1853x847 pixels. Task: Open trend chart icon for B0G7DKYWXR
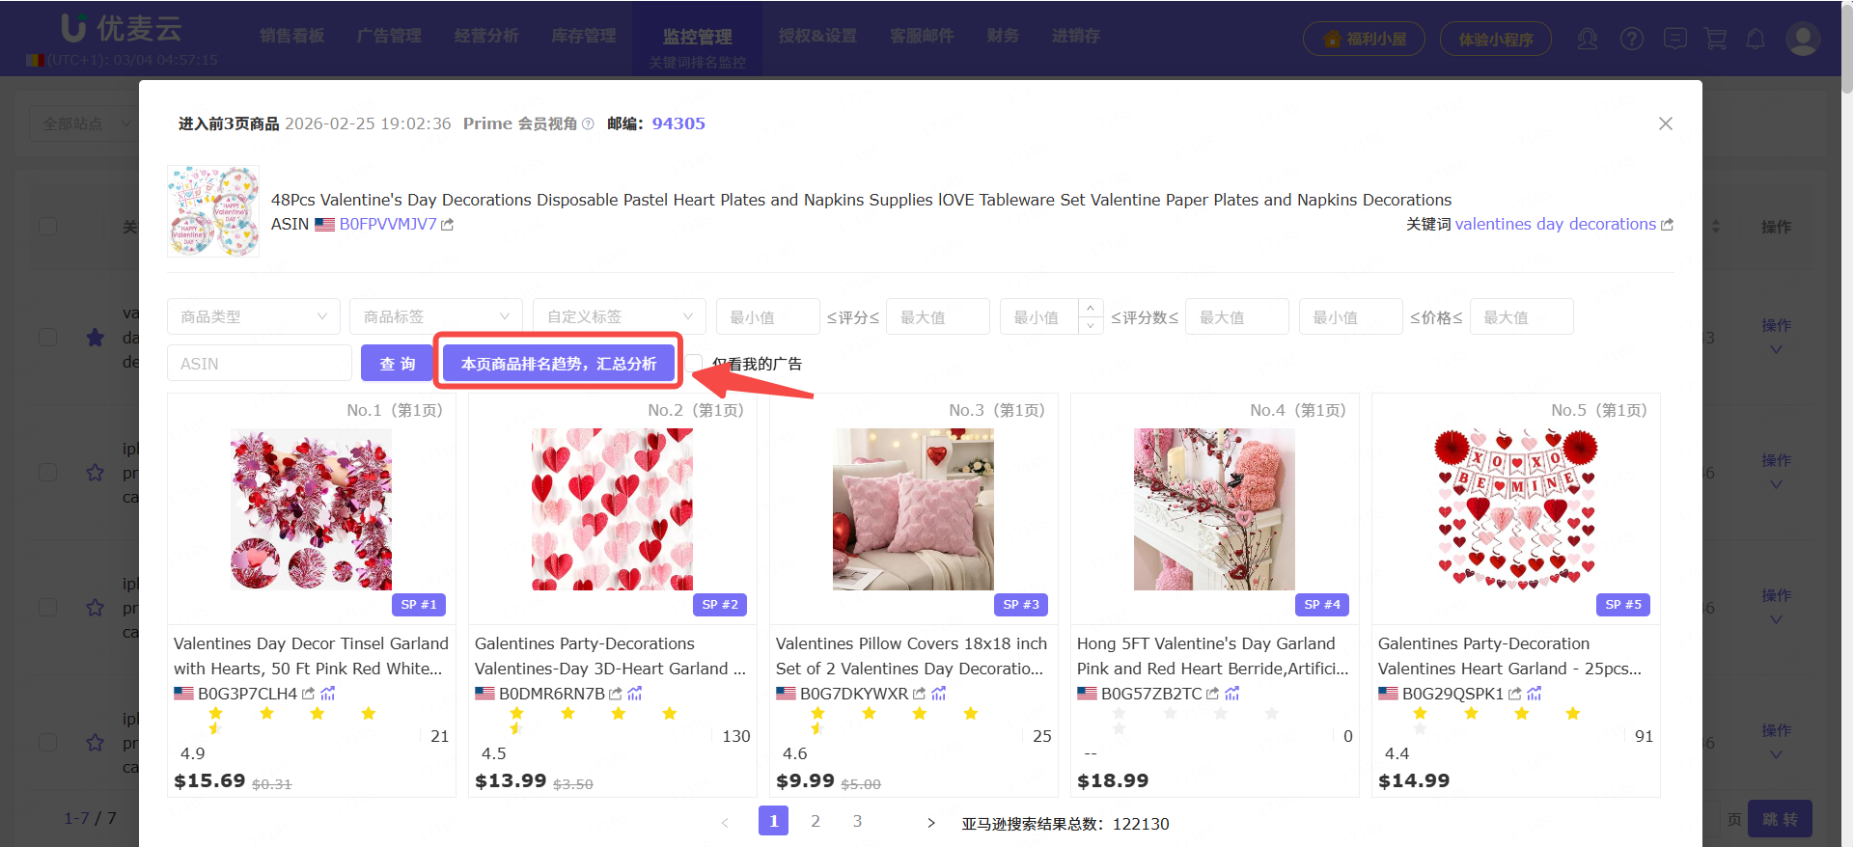tap(939, 694)
